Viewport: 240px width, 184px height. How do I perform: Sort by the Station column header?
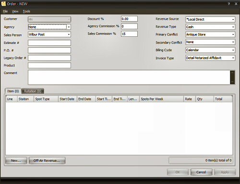[25, 99]
